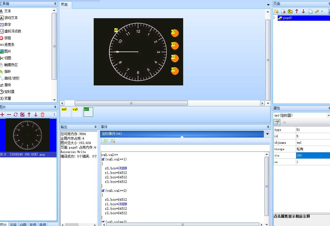330x226 pixels.
Task: Delete page with the red-x page icon
Action: click(x=283, y=11)
